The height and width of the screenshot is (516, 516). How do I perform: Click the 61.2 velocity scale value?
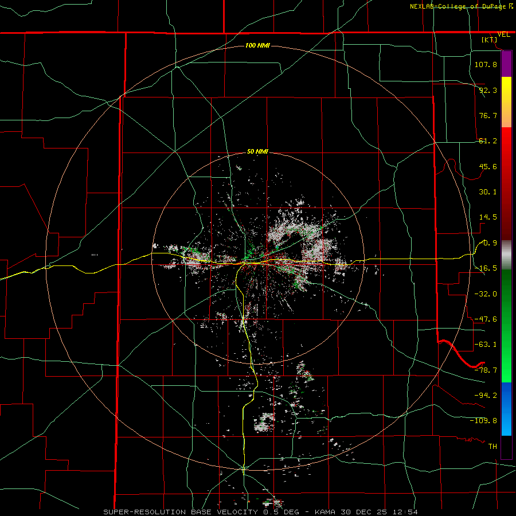coord(488,141)
